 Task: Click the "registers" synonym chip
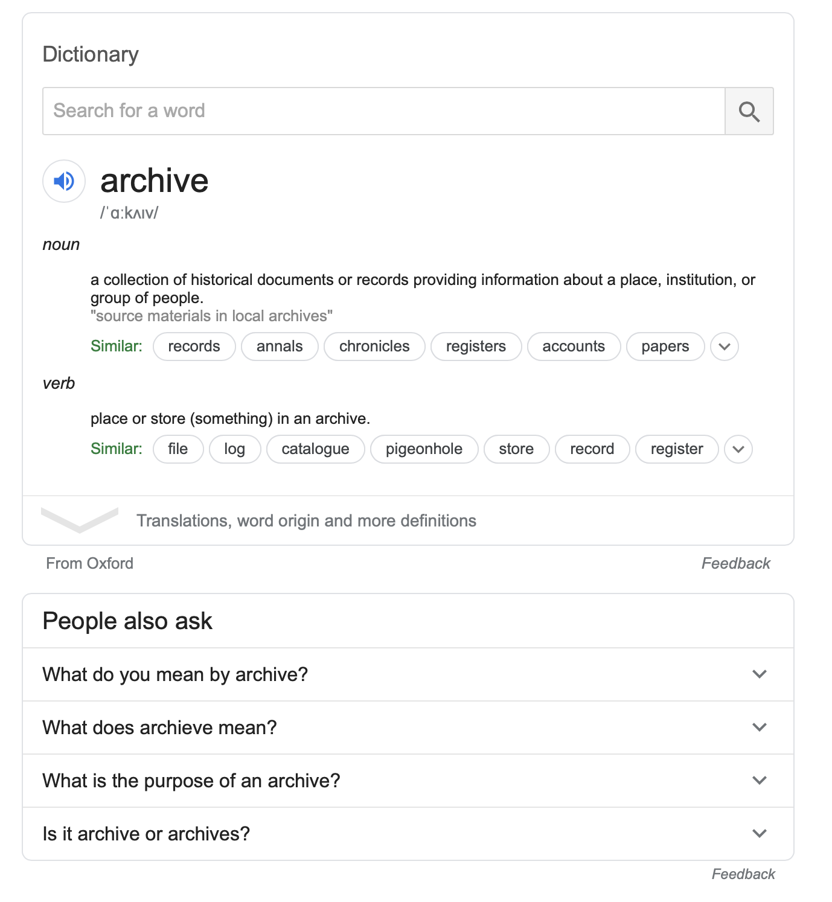(476, 347)
